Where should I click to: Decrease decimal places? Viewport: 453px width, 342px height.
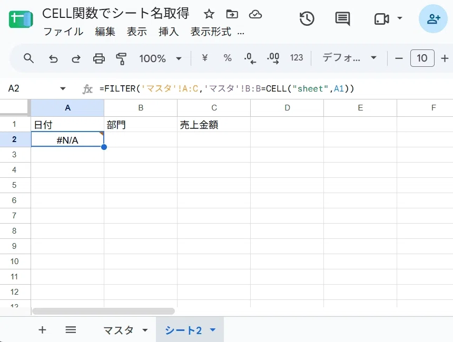(x=250, y=58)
